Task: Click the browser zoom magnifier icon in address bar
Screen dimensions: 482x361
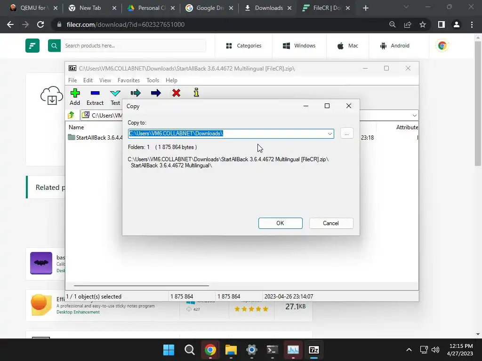Action: point(392,24)
